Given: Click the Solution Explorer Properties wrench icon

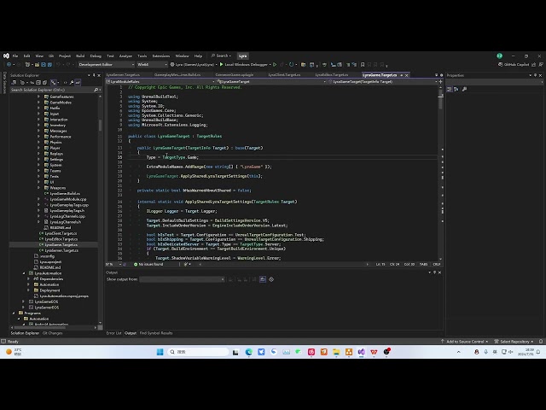Looking at the screenshot, I should 72,83.
